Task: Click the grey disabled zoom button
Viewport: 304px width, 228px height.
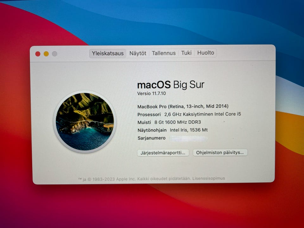Action: 55,54
